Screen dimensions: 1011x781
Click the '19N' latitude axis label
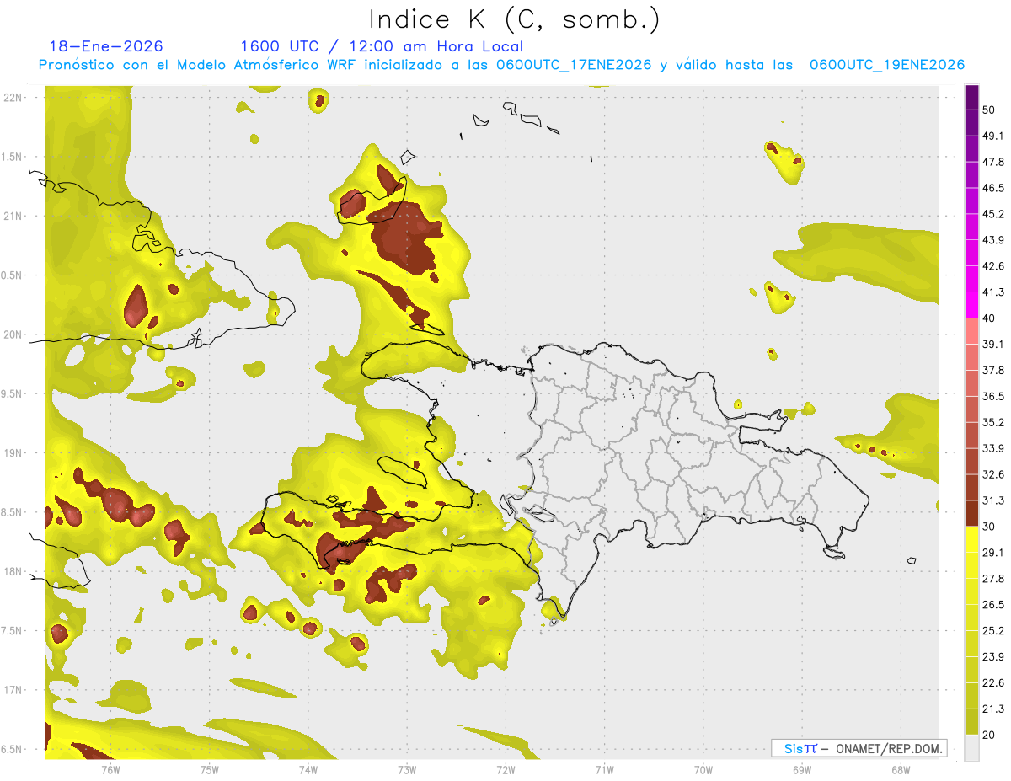point(13,453)
